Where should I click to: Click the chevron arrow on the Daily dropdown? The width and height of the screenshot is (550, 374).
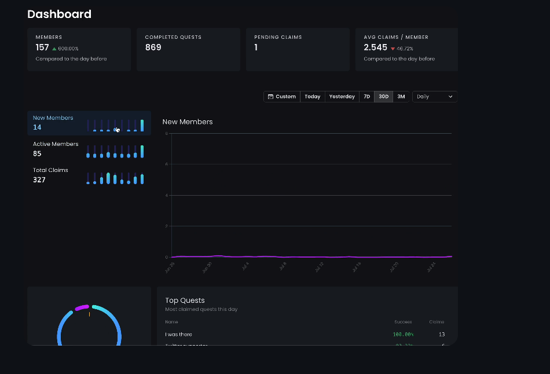pos(450,97)
